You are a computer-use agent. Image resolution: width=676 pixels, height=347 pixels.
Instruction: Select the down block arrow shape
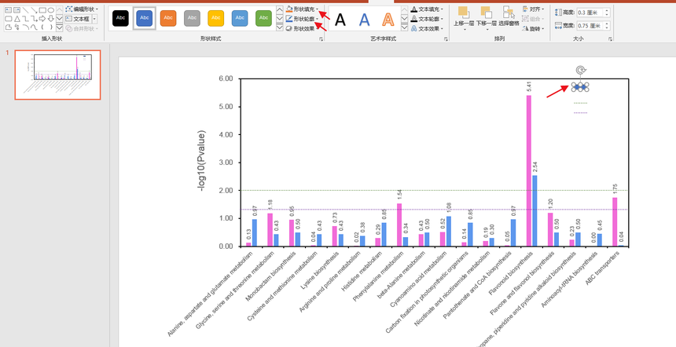point(51,19)
